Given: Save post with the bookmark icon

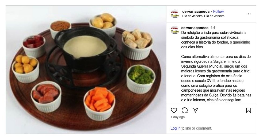Looking at the screenshot, I should 248,110.
